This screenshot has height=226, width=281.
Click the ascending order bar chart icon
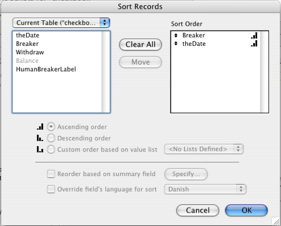(x=40, y=127)
